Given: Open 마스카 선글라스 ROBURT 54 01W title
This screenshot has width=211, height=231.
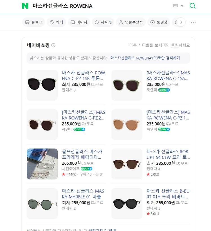Looking at the screenshot, I should point(168,154).
